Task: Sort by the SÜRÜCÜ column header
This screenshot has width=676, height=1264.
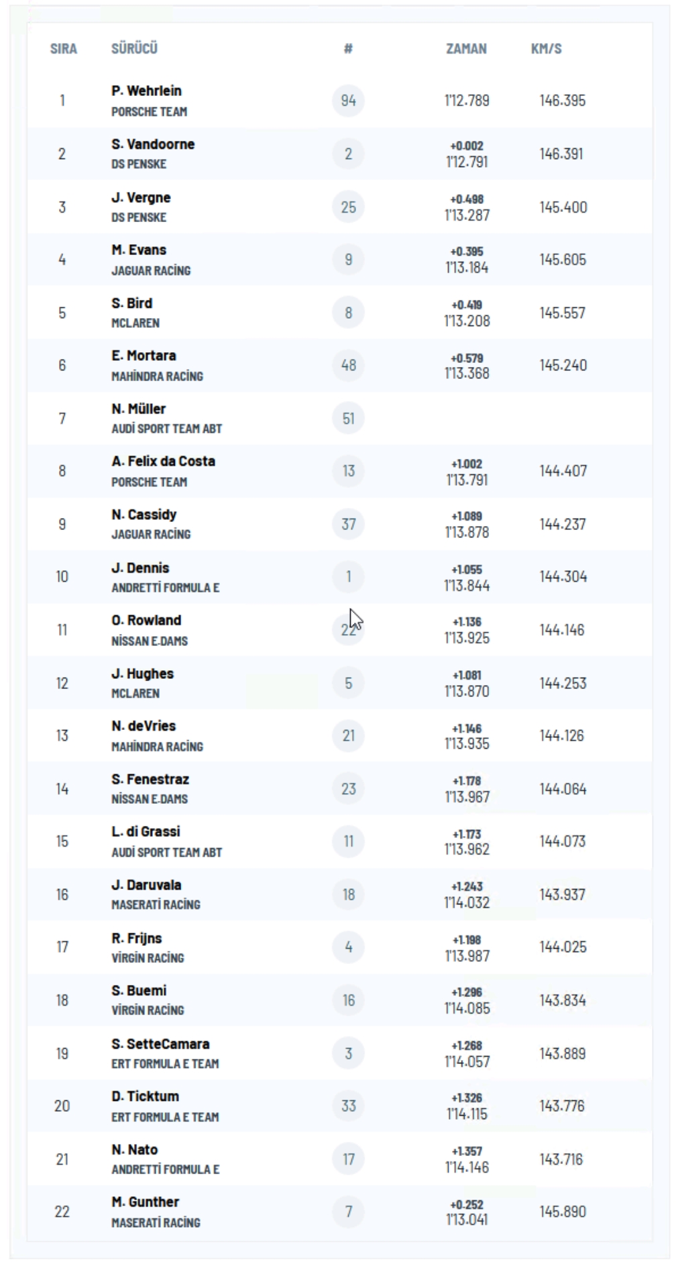Action: click(134, 48)
